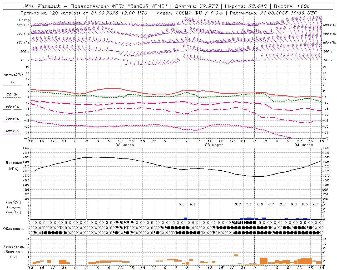
Task: Click the longitude value Долгота: 77.972
Action: 196,6
